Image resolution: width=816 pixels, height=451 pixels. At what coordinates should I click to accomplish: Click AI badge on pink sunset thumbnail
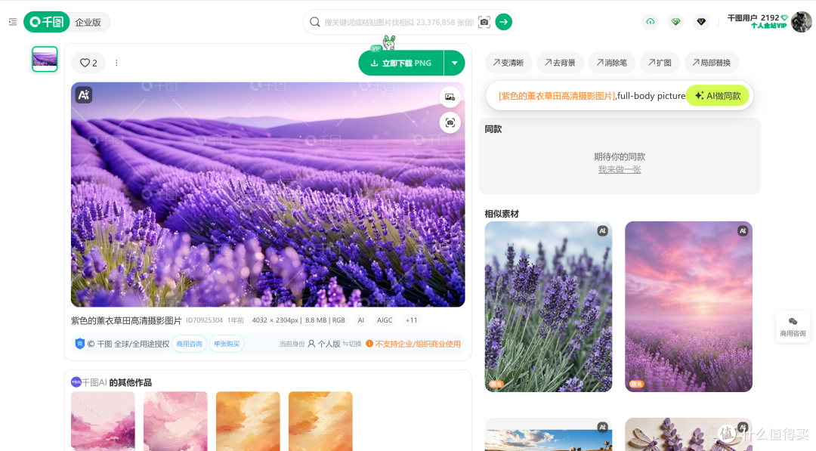click(x=743, y=231)
